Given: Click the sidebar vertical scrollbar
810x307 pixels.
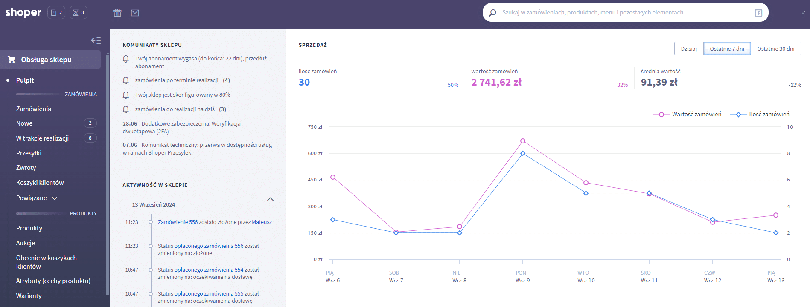Looking at the screenshot, I should click(108, 175).
